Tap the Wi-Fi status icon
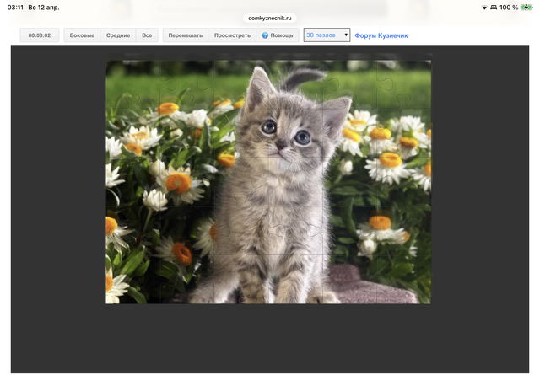Viewport: 540px width, 375px height. pos(485,7)
